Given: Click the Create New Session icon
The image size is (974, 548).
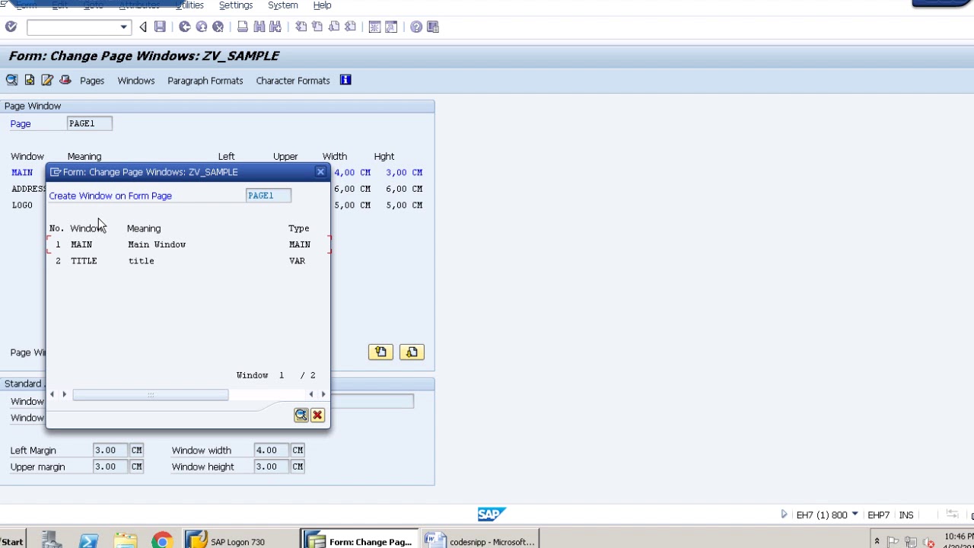Looking at the screenshot, I should (374, 27).
